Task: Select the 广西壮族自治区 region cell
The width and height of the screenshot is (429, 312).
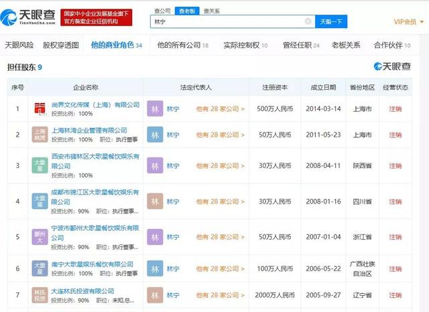Action: click(362, 269)
